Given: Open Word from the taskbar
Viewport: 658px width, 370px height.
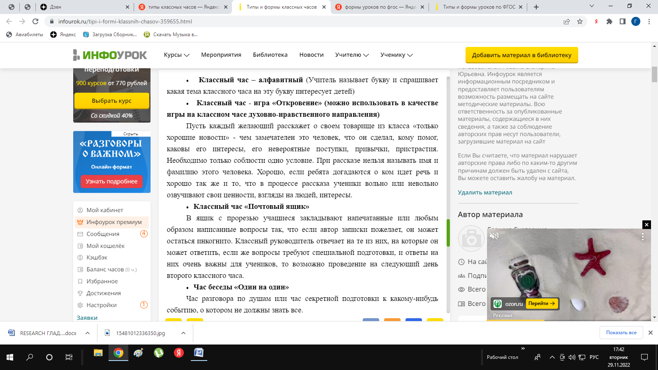Looking at the screenshot, I should coord(199,353).
